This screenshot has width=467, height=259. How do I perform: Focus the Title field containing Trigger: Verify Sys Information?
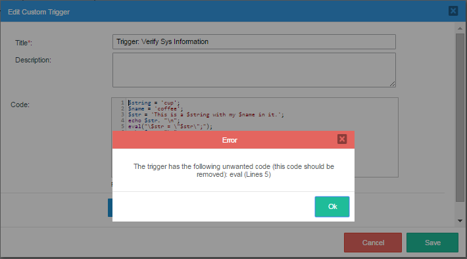pos(254,41)
